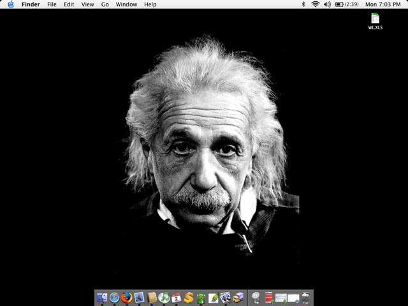
Task: Open the View menu
Action: [x=88, y=4]
